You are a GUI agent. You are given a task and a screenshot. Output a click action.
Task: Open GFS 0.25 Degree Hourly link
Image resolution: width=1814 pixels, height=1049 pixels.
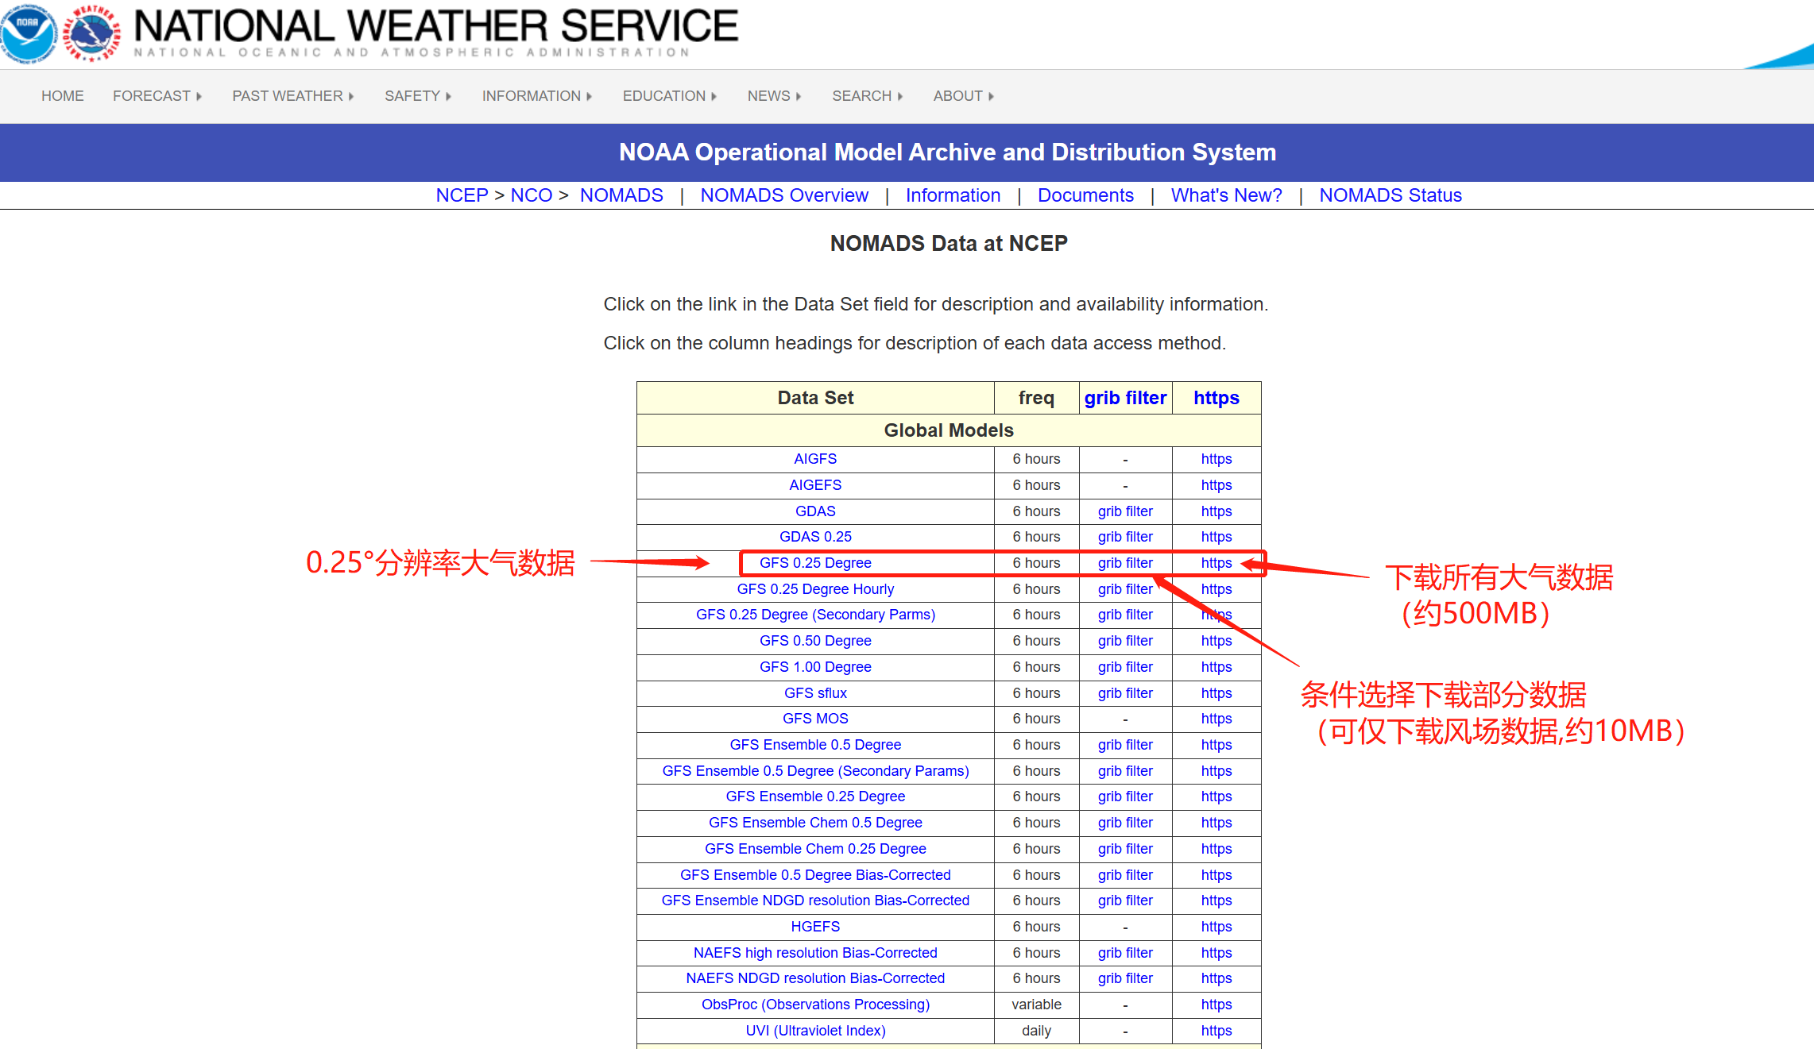point(815,589)
